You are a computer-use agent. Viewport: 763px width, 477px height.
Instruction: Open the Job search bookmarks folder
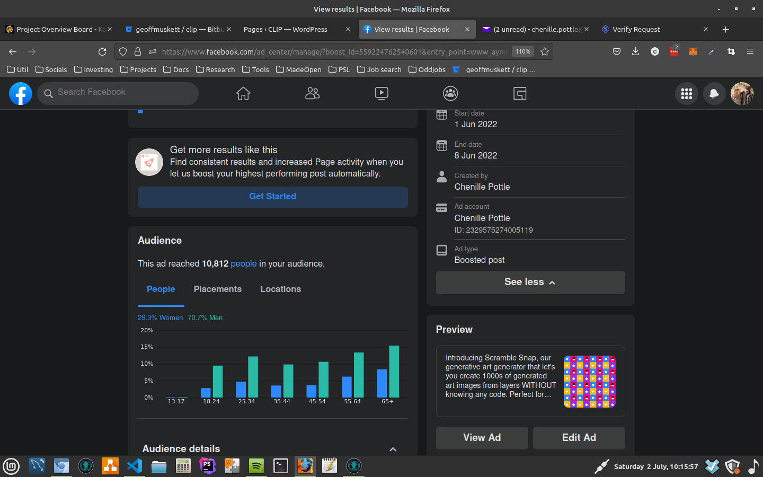[x=379, y=69]
